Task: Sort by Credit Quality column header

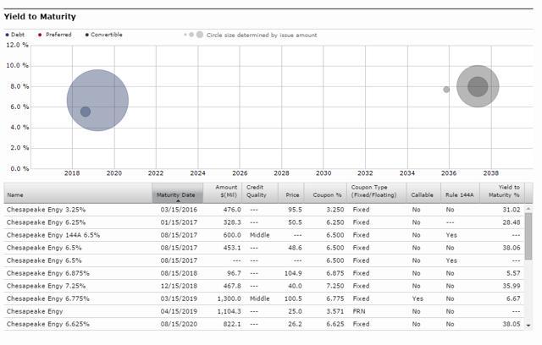Action: [260, 193]
